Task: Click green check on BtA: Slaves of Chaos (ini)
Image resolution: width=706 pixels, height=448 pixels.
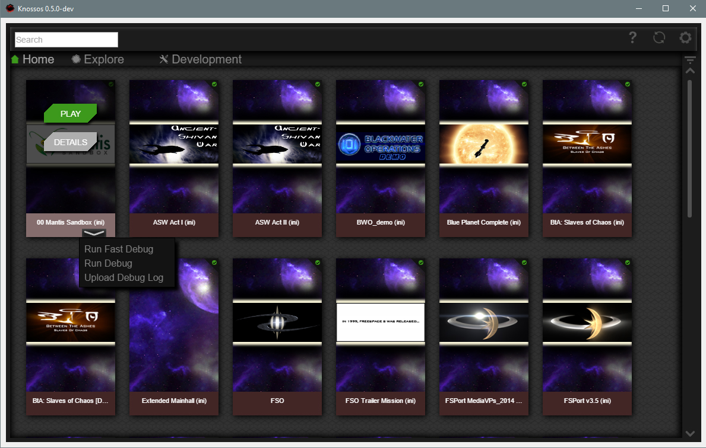Action: click(628, 84)
